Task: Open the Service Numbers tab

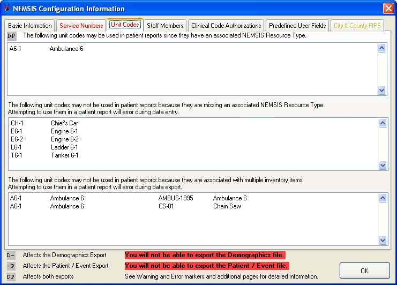Action: coord(81,26)
